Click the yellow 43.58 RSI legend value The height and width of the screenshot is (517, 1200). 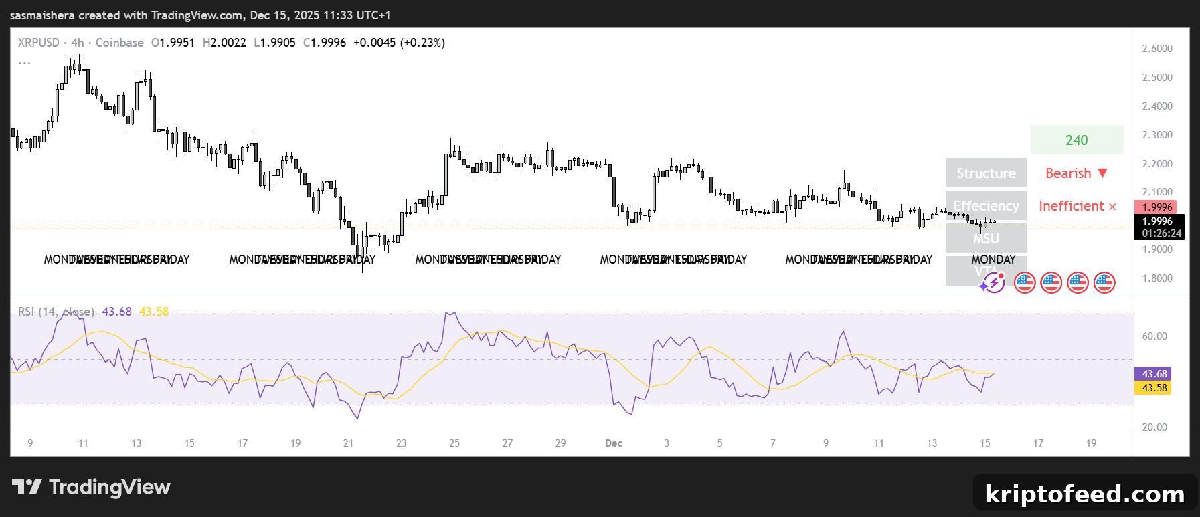[154, 312]
